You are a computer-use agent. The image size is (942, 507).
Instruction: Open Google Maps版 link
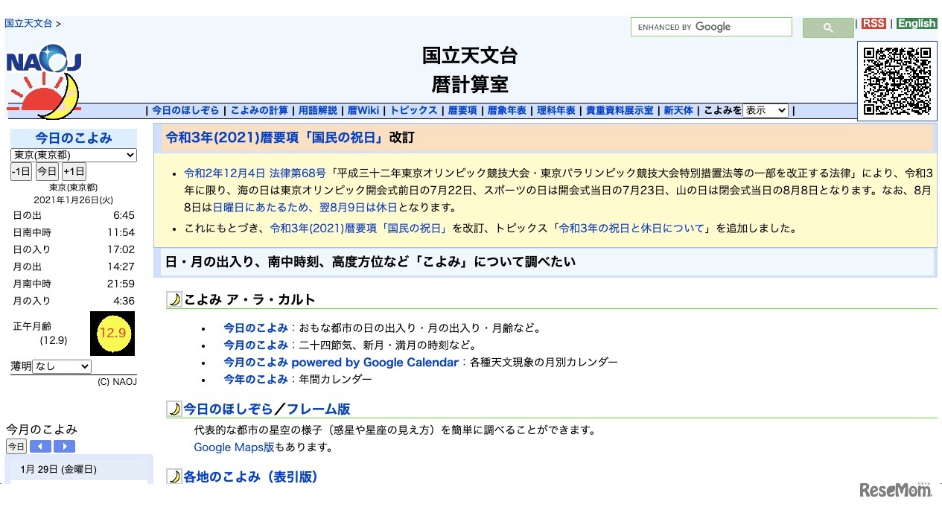[234, 447]
